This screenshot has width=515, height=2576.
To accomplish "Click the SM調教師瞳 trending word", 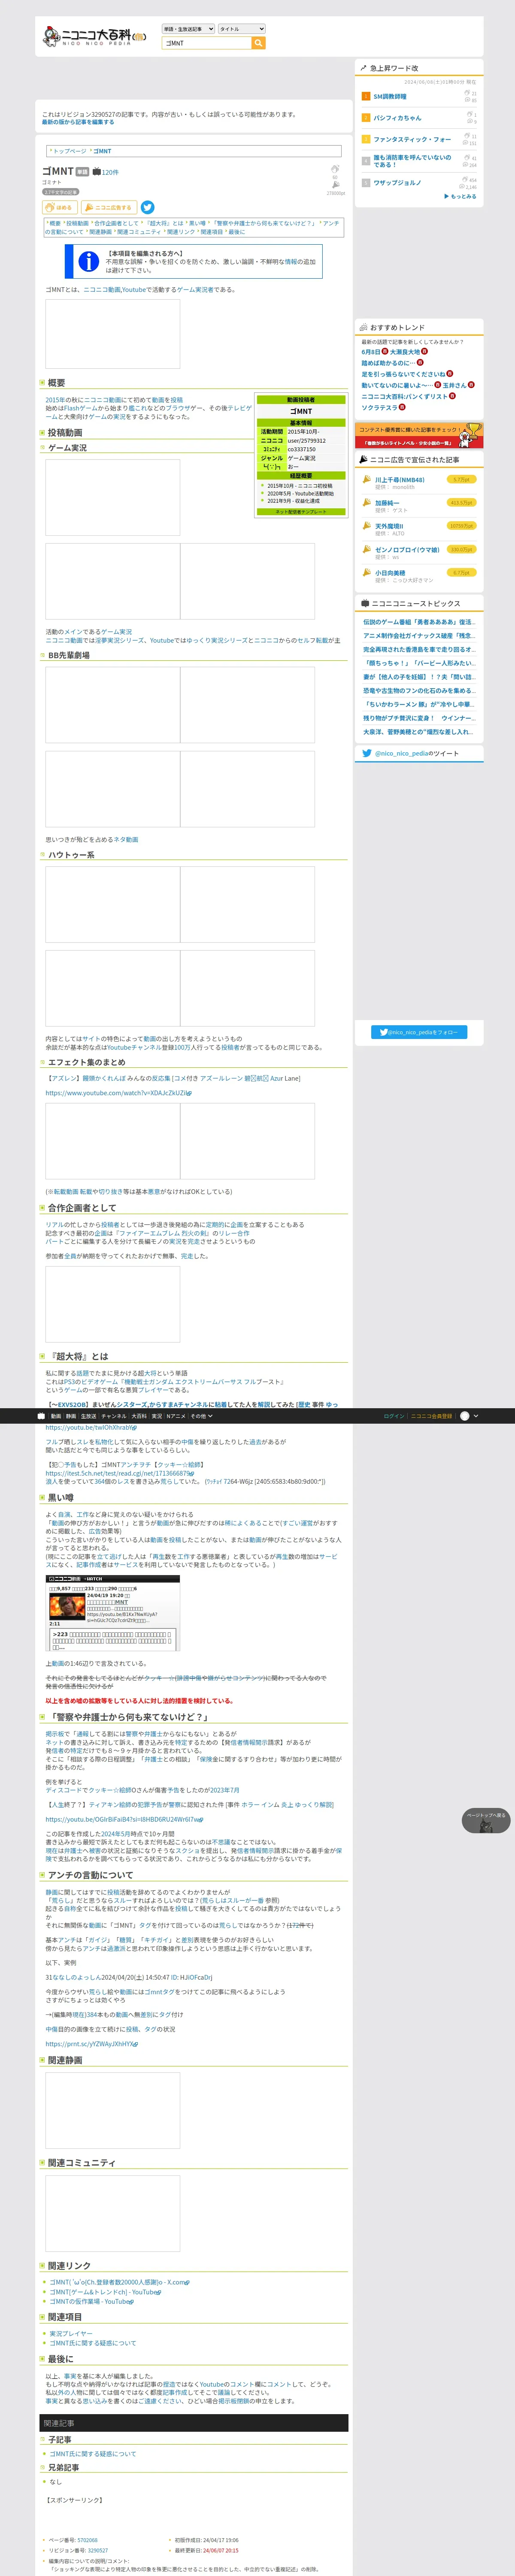I will tap(390, 97).
